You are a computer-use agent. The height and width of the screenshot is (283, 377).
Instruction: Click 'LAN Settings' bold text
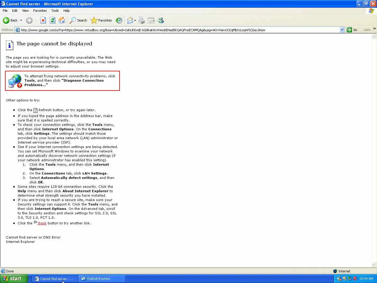tap(95, 173)
